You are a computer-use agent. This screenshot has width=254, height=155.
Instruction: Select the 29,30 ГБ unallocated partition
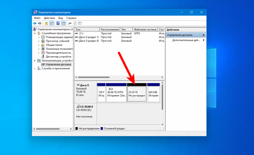pos(137,94)
